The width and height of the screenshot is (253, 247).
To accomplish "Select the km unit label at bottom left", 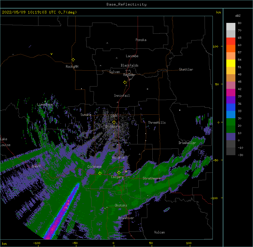I will point(4,244).
